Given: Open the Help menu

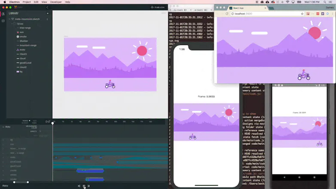Looking at the screenshot, I should click(x=67, y=2).
